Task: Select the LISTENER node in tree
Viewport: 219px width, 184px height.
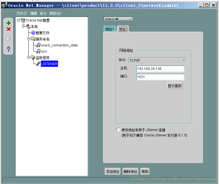Action: 49,64
